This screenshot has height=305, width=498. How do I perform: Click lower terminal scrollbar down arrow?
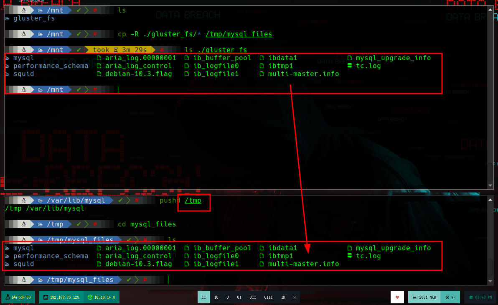click(490, 281)
